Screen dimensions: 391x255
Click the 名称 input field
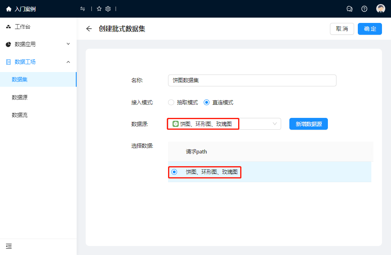click(x=252, y=81)
